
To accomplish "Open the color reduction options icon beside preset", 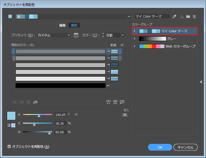I will [x=76, y=35].
